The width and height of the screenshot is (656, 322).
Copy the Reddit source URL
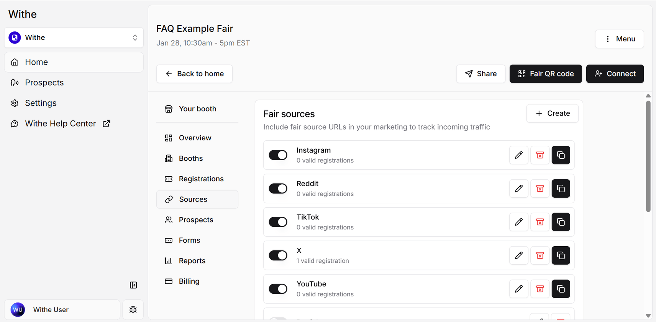coord(561,189)
